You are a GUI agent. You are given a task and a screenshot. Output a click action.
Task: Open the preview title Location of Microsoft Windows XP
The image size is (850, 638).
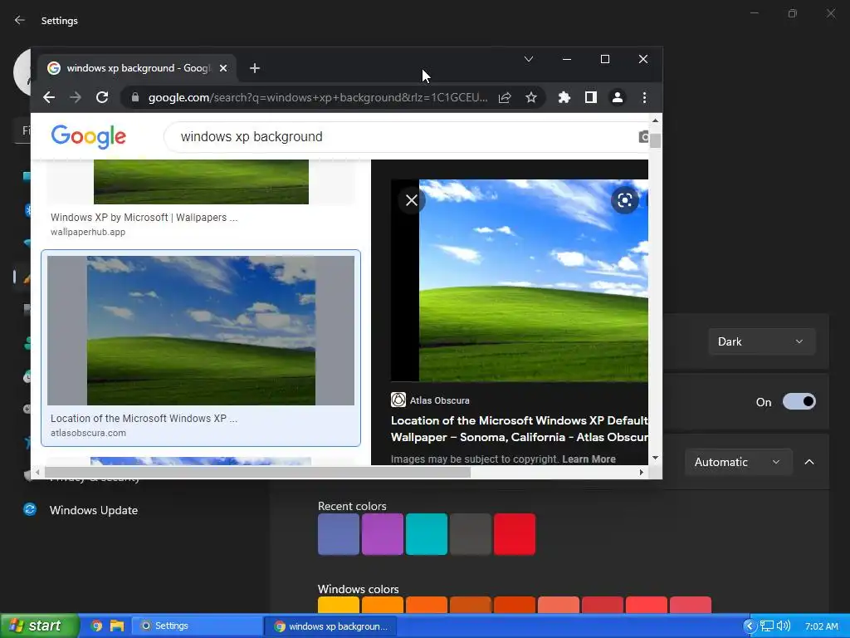[x=520, y=429]
